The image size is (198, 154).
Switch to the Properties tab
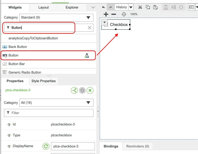(15, 81)
